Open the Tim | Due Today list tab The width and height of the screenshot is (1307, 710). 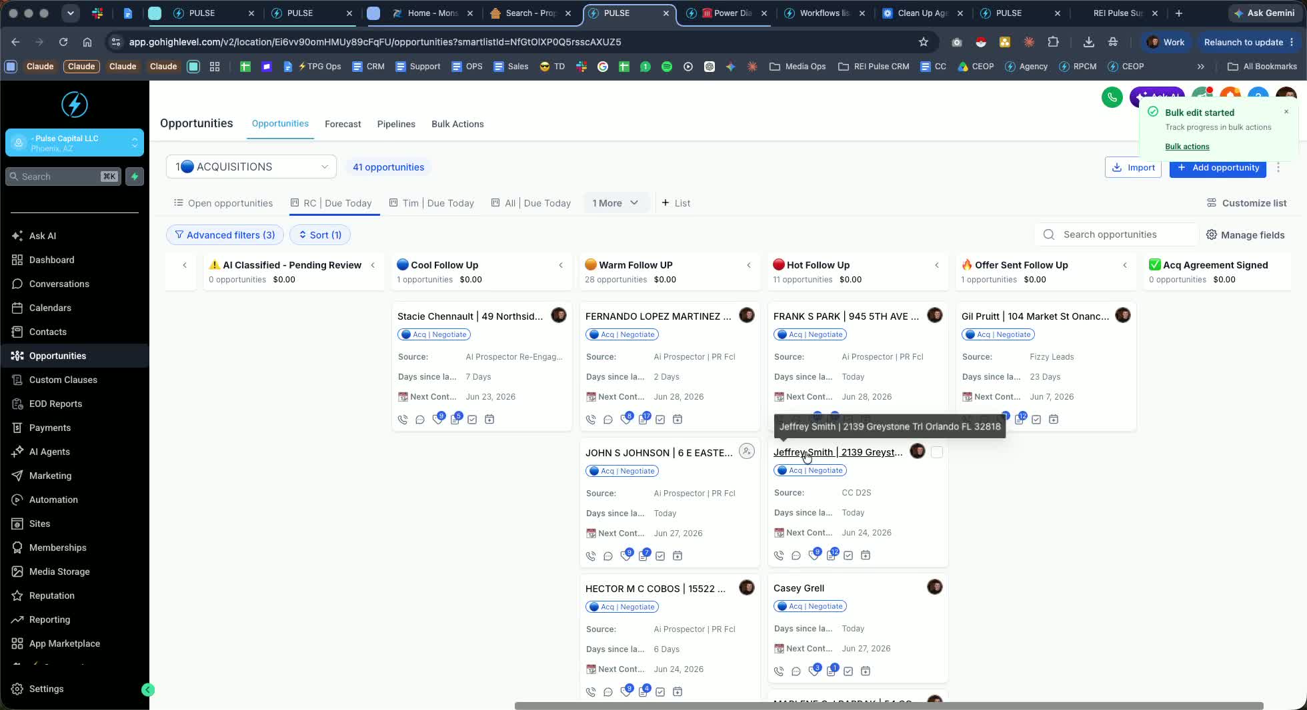click(431, 203)
